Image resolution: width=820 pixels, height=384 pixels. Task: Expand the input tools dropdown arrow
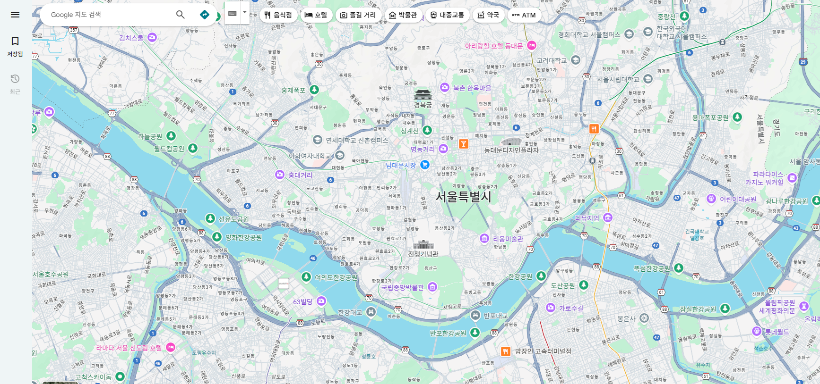[245, 12]
